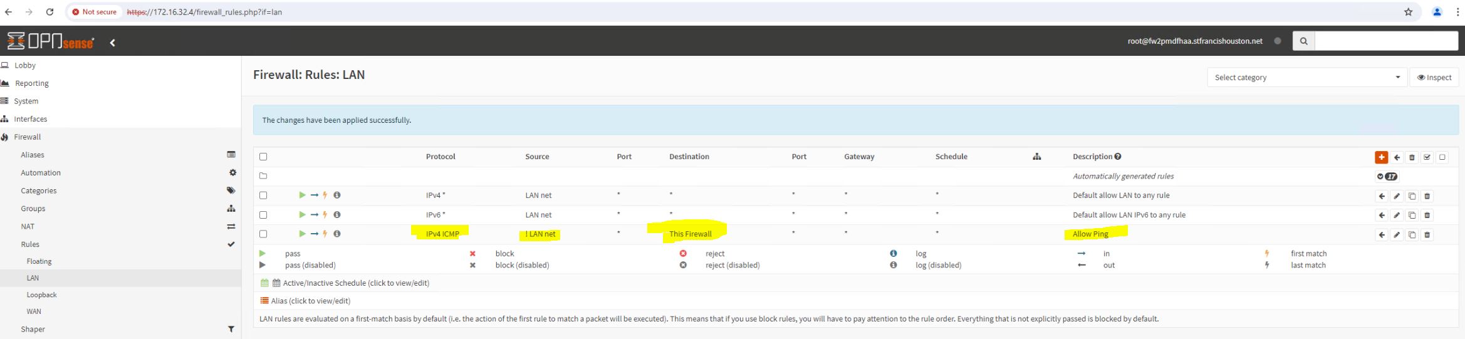The height and width of the screenshot is (339, 1465).
Task: Check the select-all checkbox in table header
Action: coord(263,157)
